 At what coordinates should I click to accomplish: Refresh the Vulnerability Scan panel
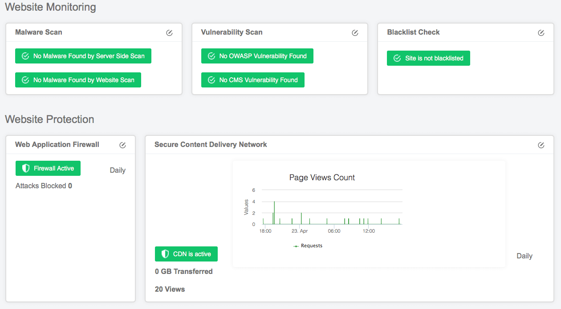[x=355, y=32]
